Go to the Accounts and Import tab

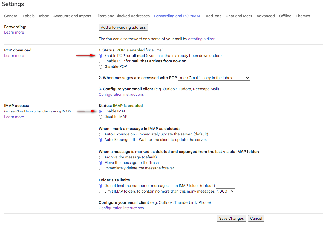(x=72, y=16)
